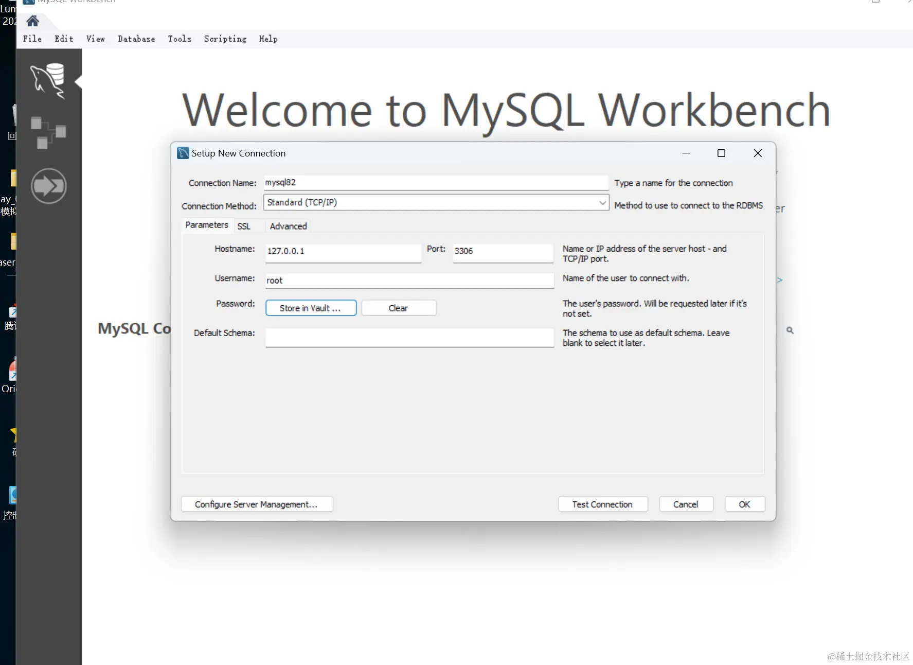Confirm the connection with OK
The height and width of the screenshot is (665, 913).
point(744,504)
